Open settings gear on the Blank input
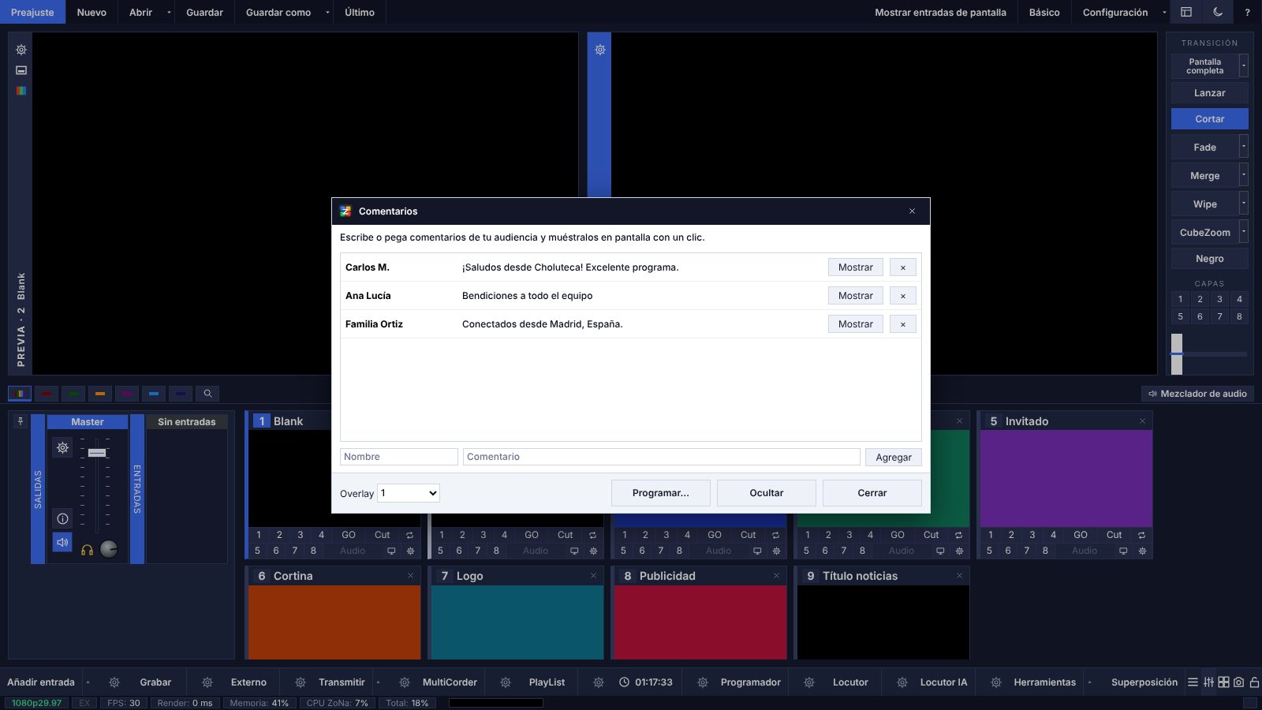Image resolution: width=1262 pixels, height=710 pixels. pos(410,551)
